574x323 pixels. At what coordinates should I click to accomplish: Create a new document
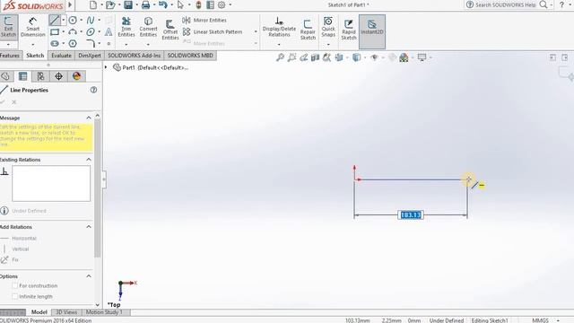pyautogui.click(x=93, y=4)
